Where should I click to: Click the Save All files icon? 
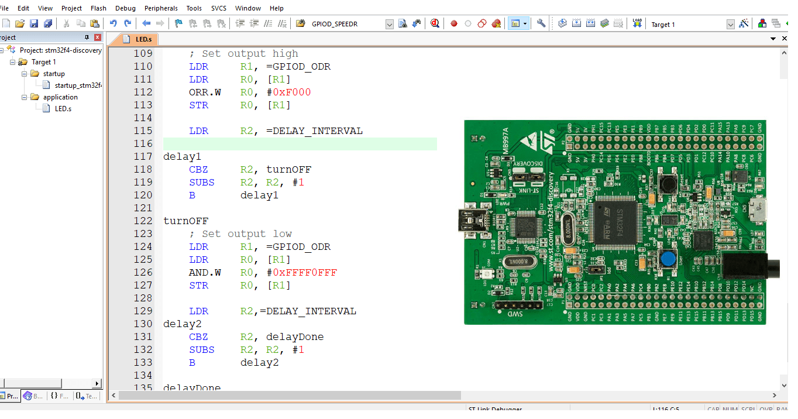pos(48,24)
